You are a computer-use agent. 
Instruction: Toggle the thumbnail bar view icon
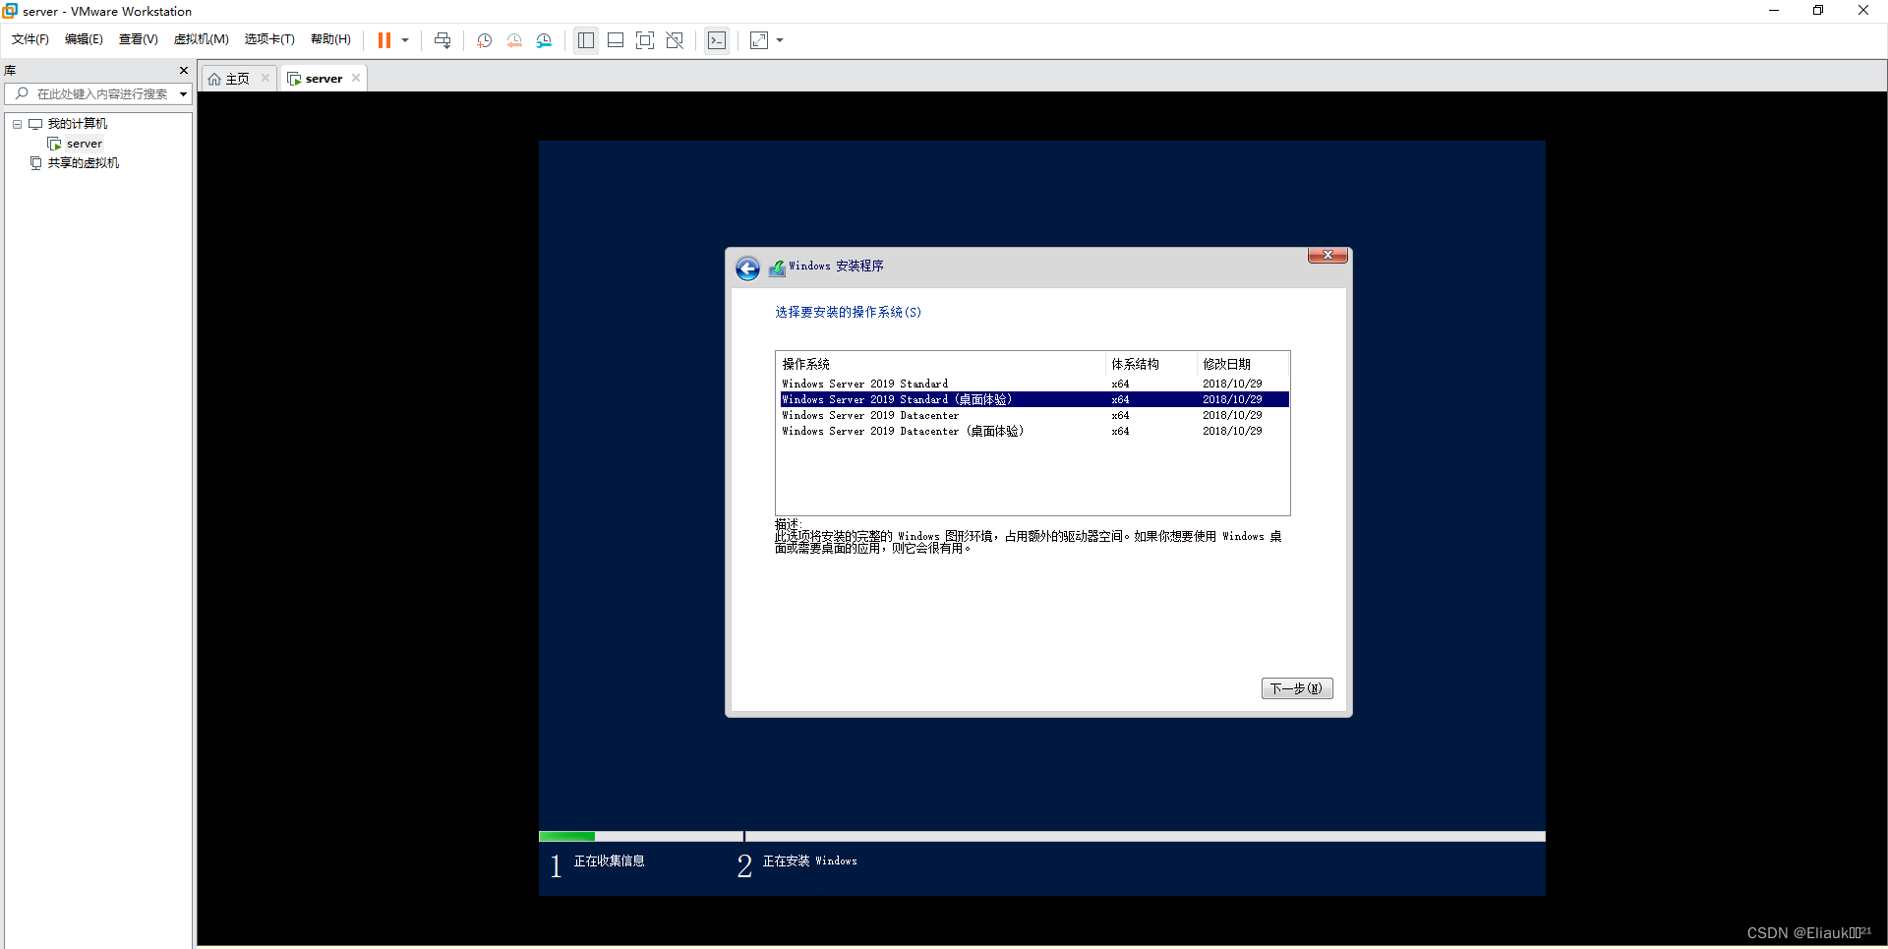point(616,40)
